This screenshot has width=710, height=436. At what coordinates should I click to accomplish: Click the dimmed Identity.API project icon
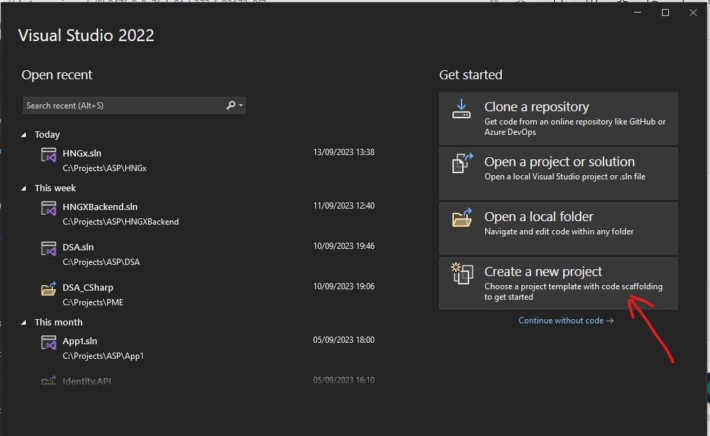coord(47,380)
